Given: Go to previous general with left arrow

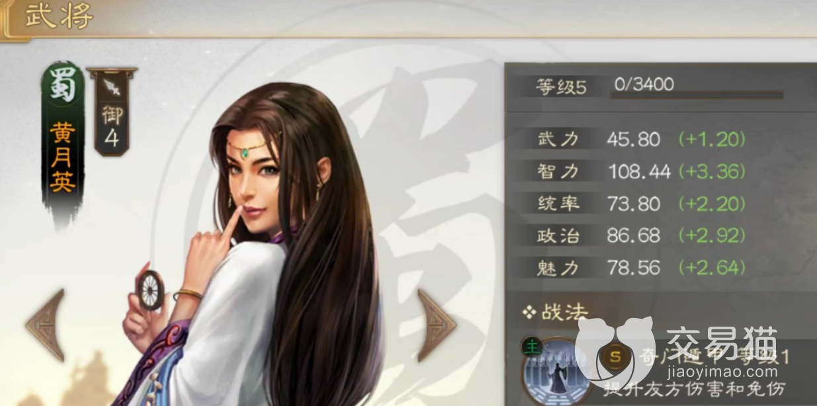Looking at the screenshot, I should click(x=46, y=325).
